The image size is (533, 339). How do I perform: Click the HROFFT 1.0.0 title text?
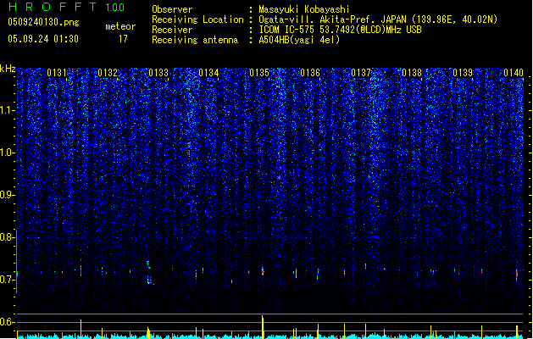coord(67,7)
